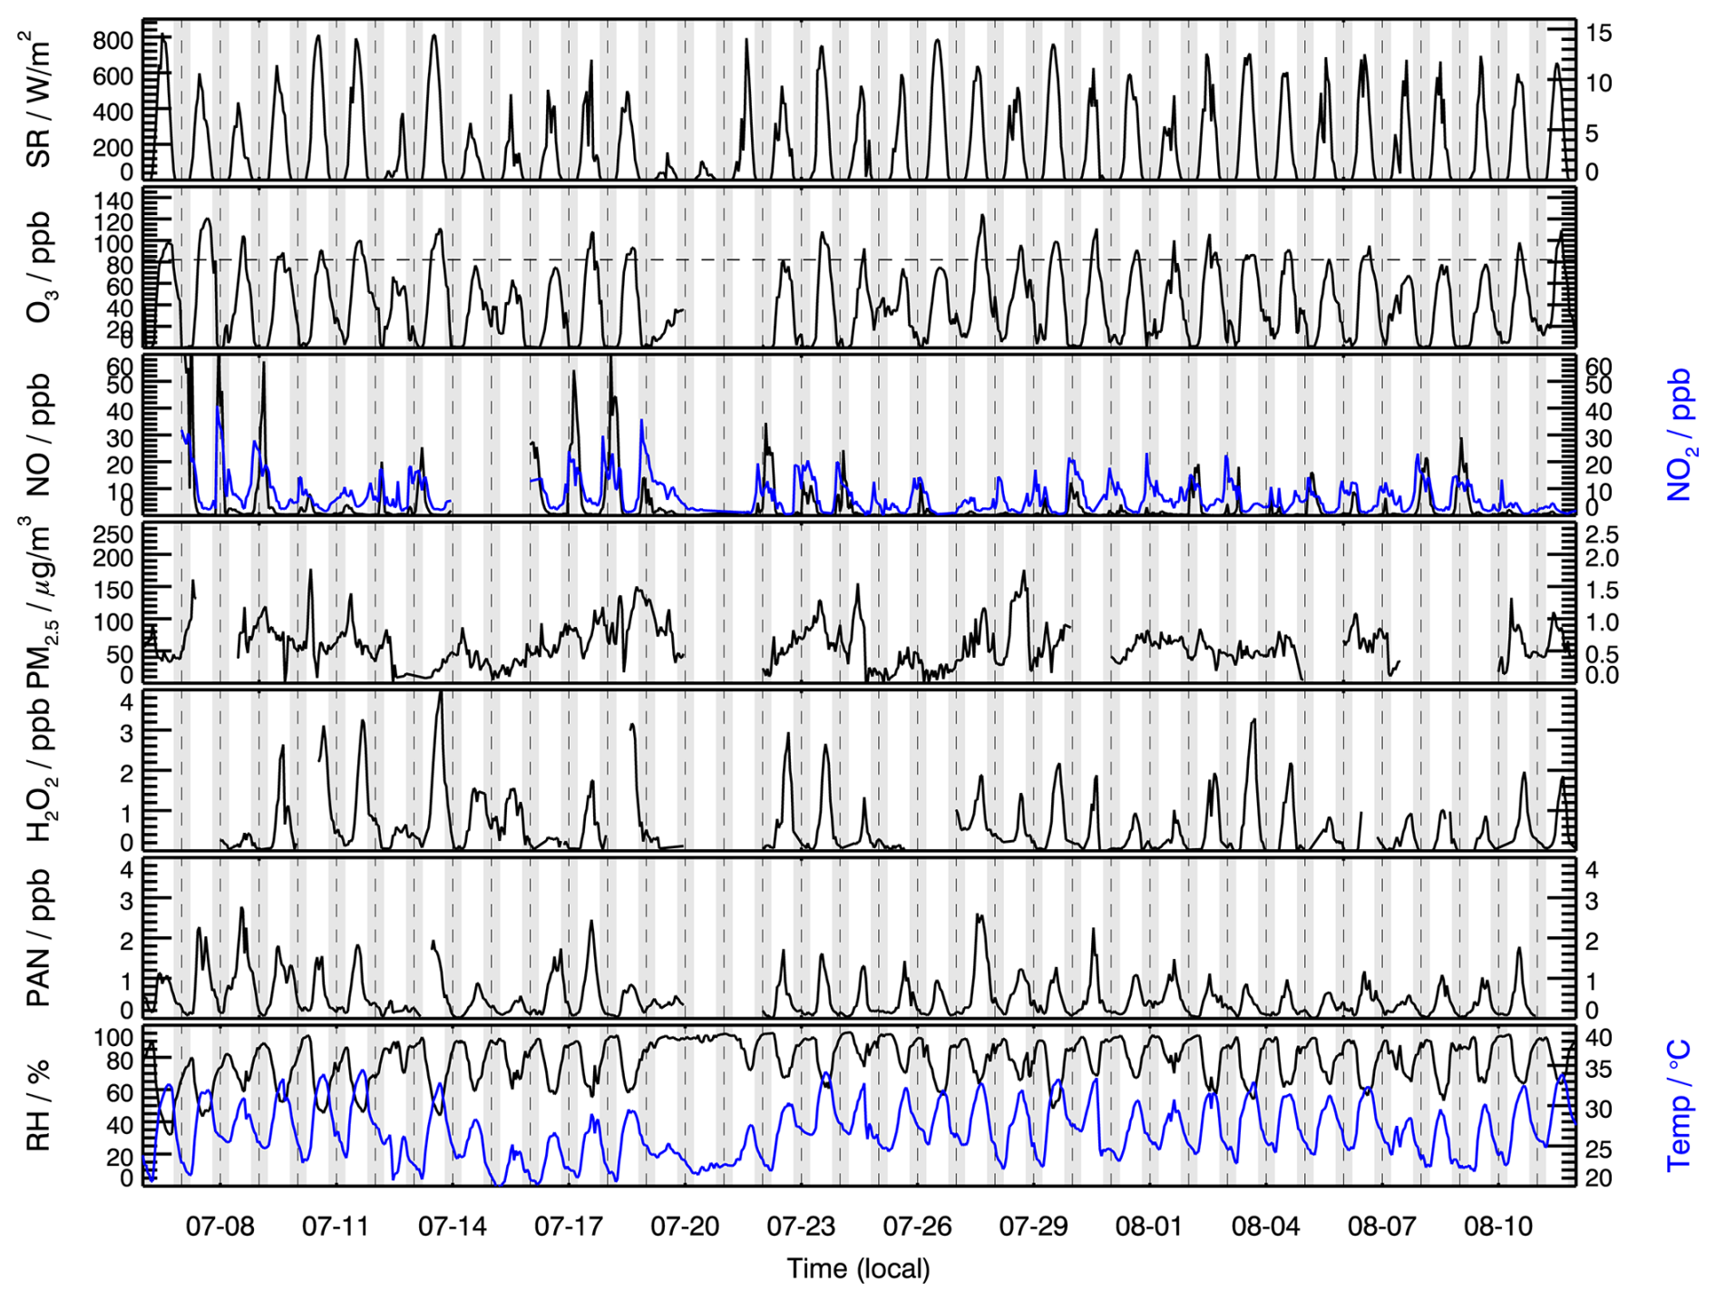Select the 08-01 date tick label
Viewport: 1716px width, 1301px height.
tap(1149, 1227)
